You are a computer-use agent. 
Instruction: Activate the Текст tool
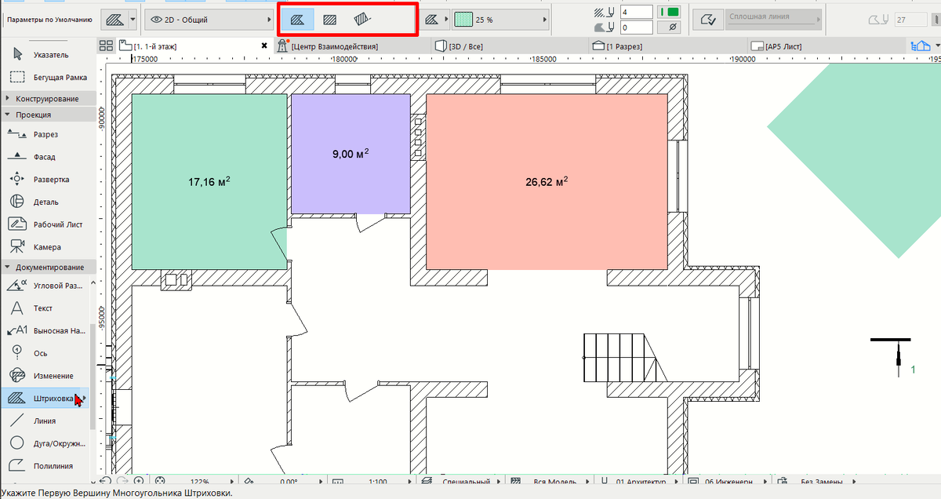[x=45, y=308]
